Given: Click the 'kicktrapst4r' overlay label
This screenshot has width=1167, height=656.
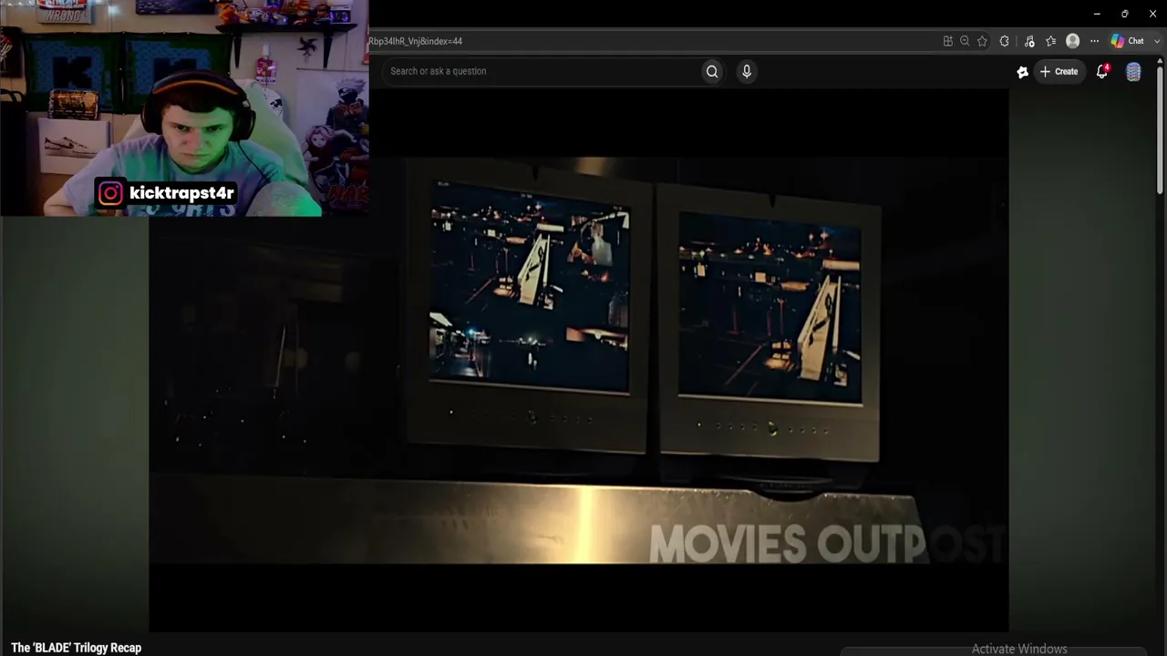Looking at the screenshot, I should pyautogui.click(x=181, y=193).
